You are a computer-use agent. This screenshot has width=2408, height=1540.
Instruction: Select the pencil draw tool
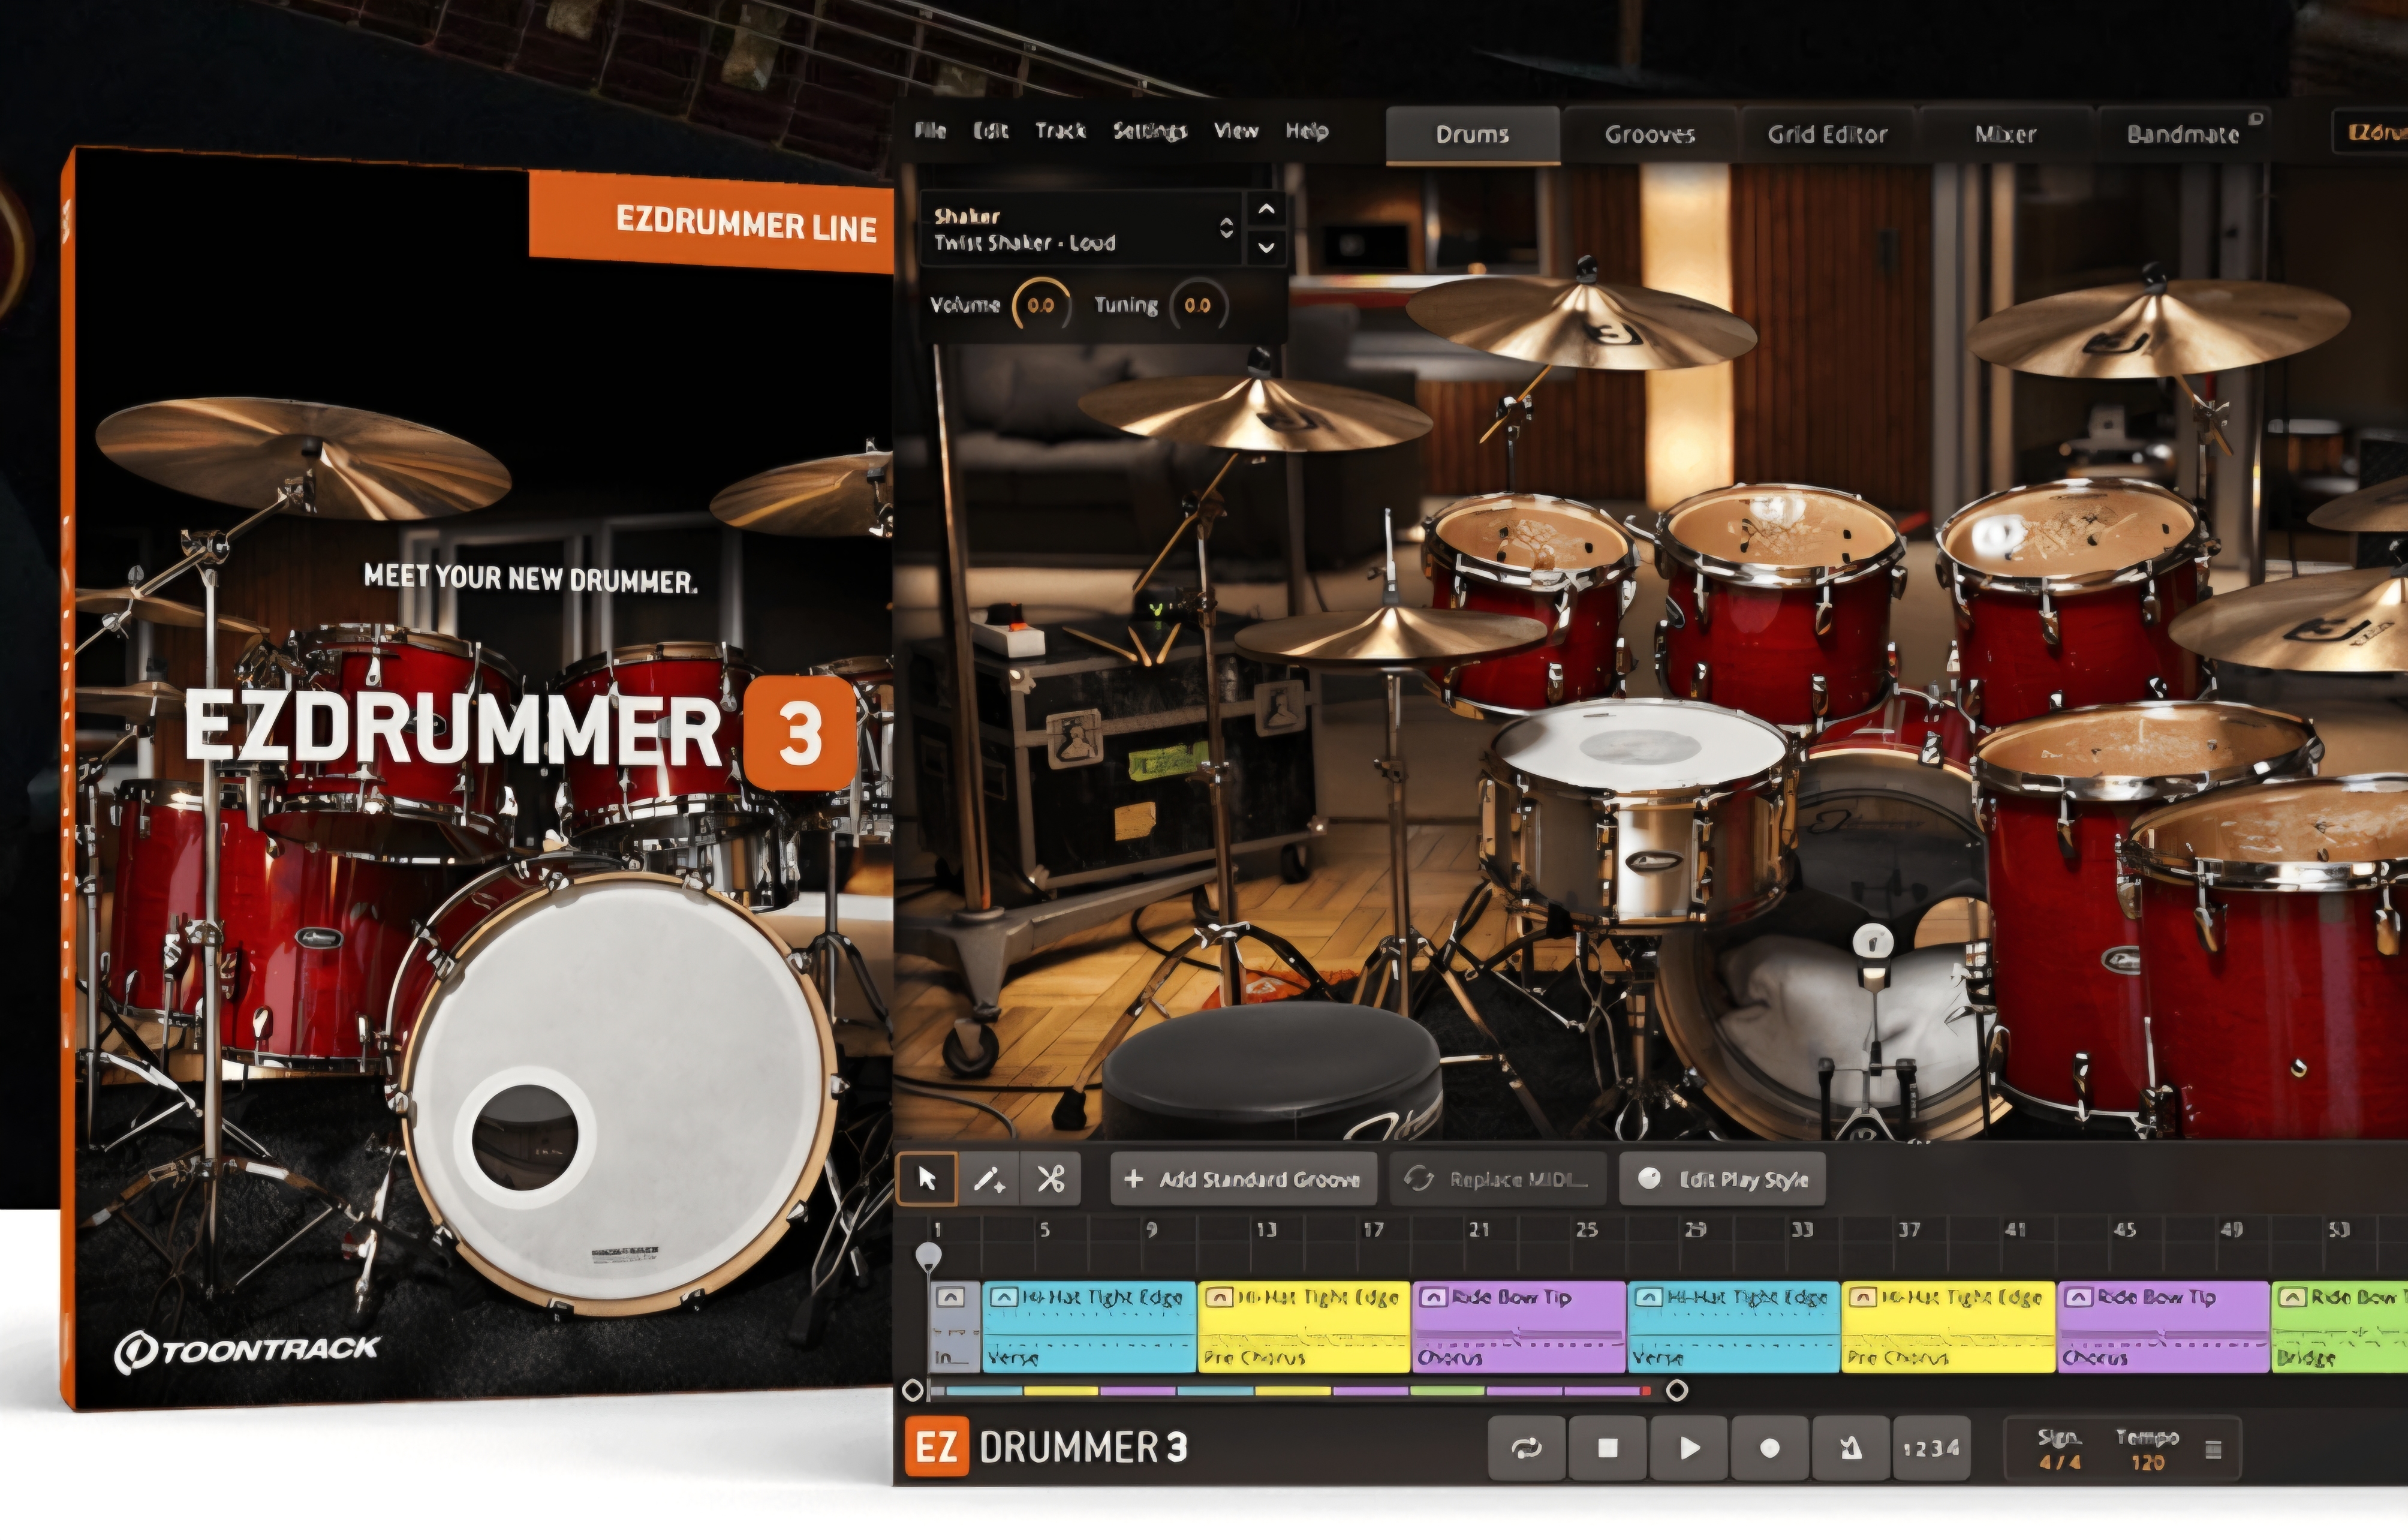tap(989, 1179)
